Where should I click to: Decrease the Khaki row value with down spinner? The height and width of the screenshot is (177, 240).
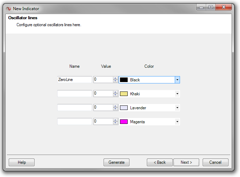(115, 95)
